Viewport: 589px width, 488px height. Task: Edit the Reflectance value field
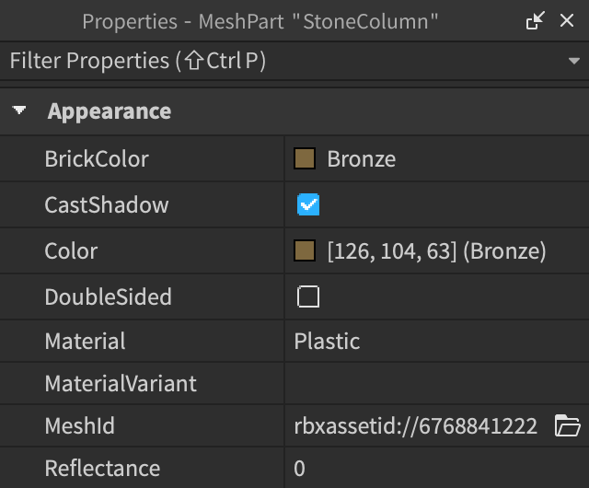(x=433, y=469)
